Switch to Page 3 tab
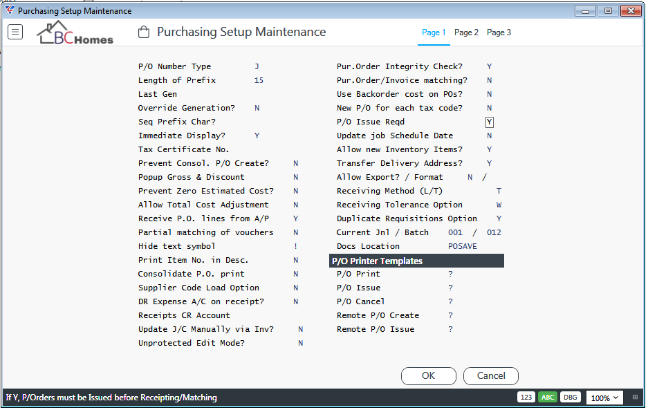Viewport: 648px width, 410px height. pyautogui.click(x=499, y=32)
